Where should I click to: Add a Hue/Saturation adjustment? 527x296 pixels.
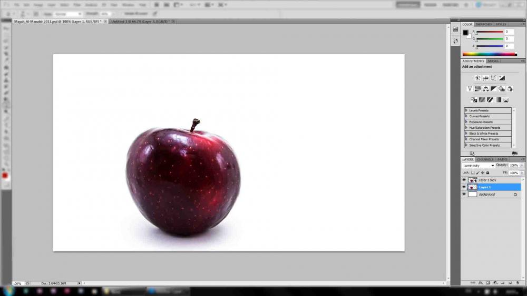(x=477, y=89)
